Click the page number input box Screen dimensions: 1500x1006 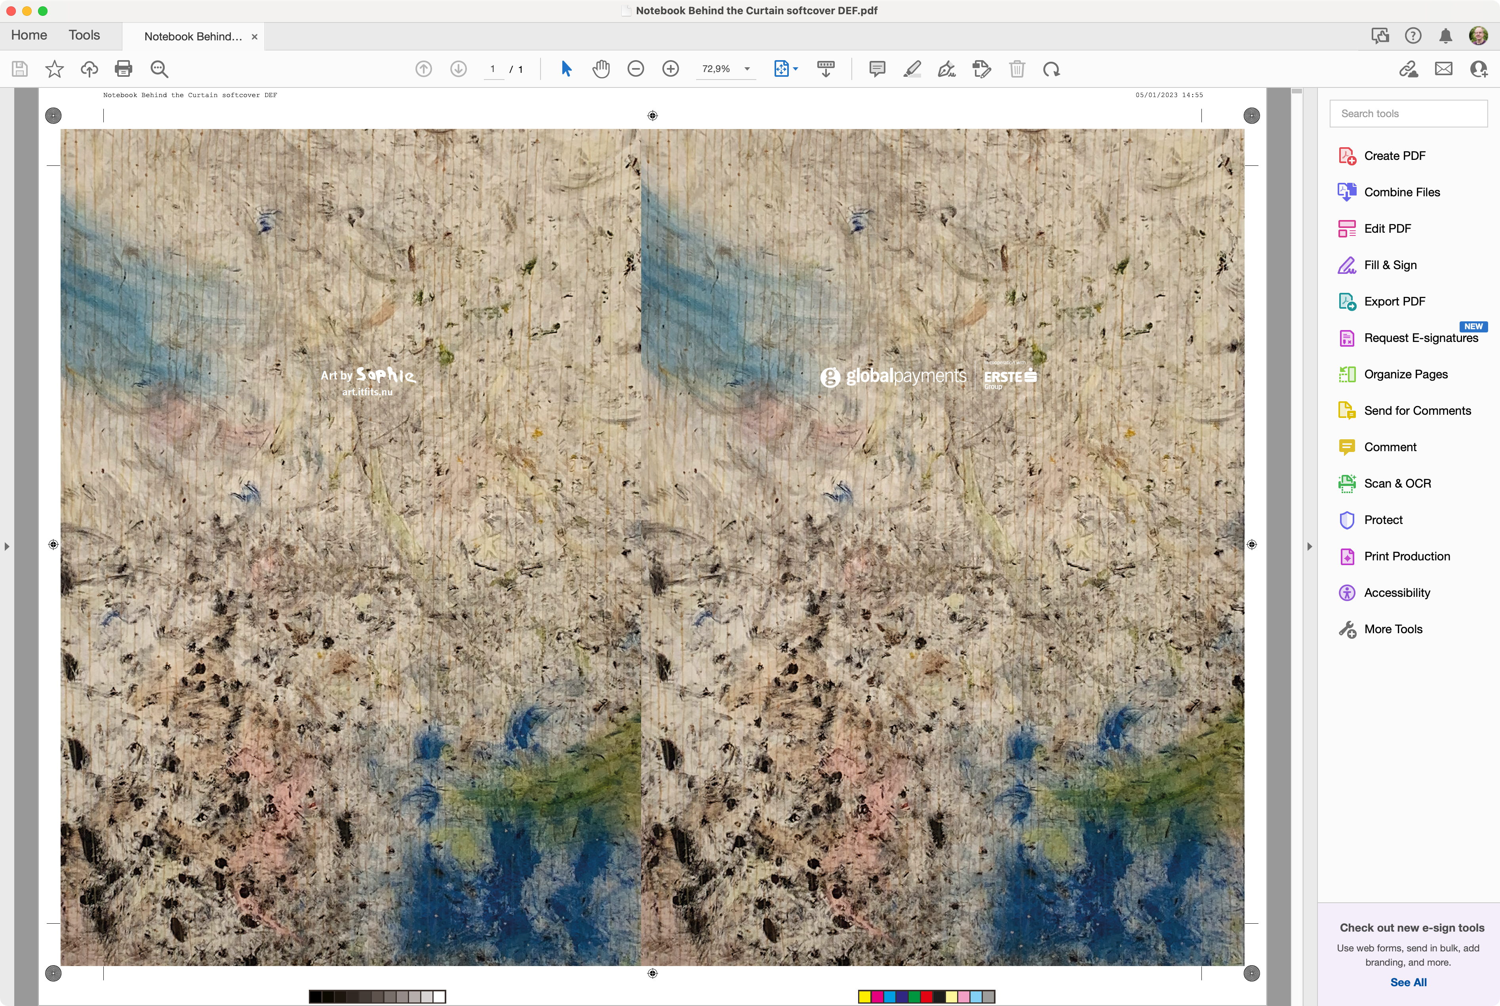pyautogui.click(x=493, y=68)
